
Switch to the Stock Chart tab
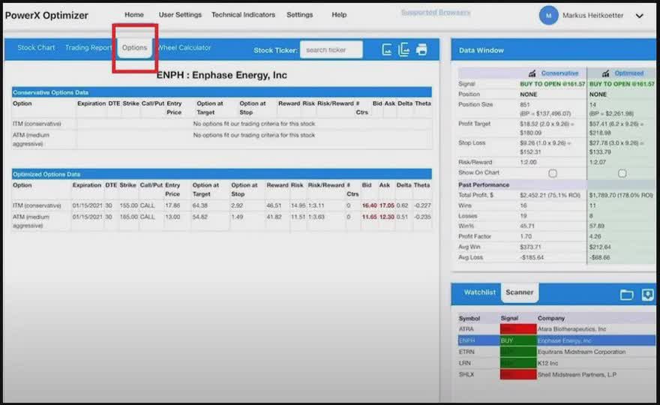pos(36,47)
